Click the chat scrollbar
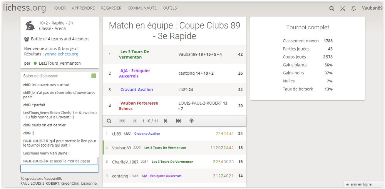This screenshot has width=385, height=189. (98, 161)
